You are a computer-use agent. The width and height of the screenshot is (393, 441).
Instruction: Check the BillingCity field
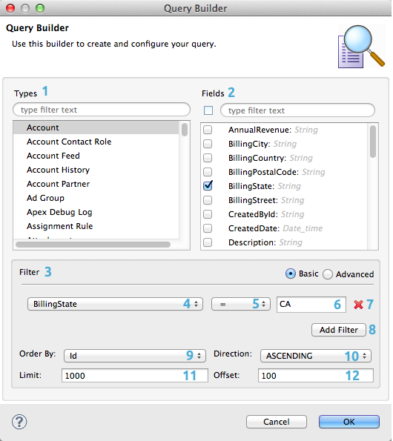(x=208, y=144)
